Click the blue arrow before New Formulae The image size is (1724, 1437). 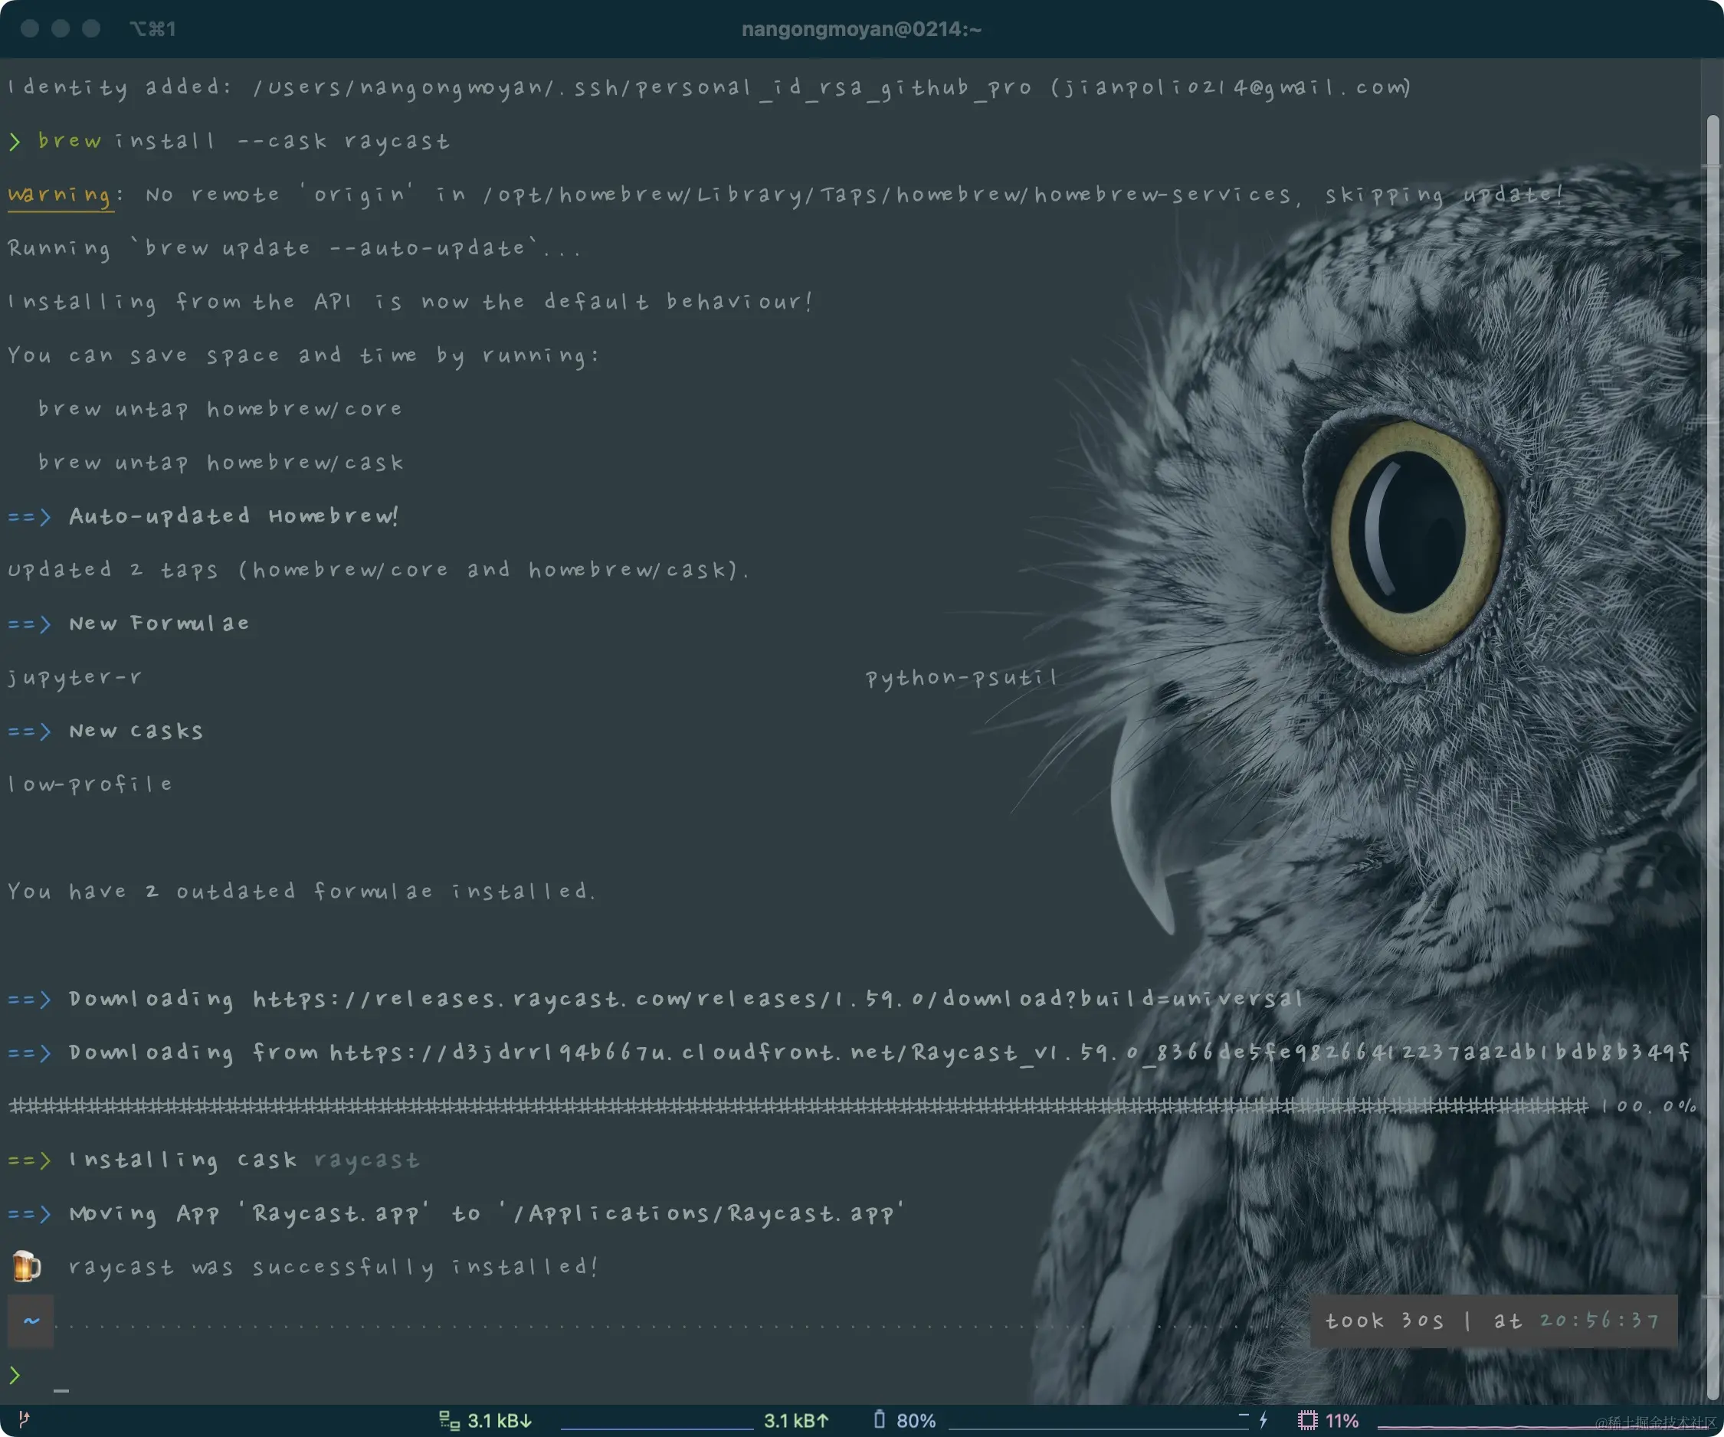[30, 624]
